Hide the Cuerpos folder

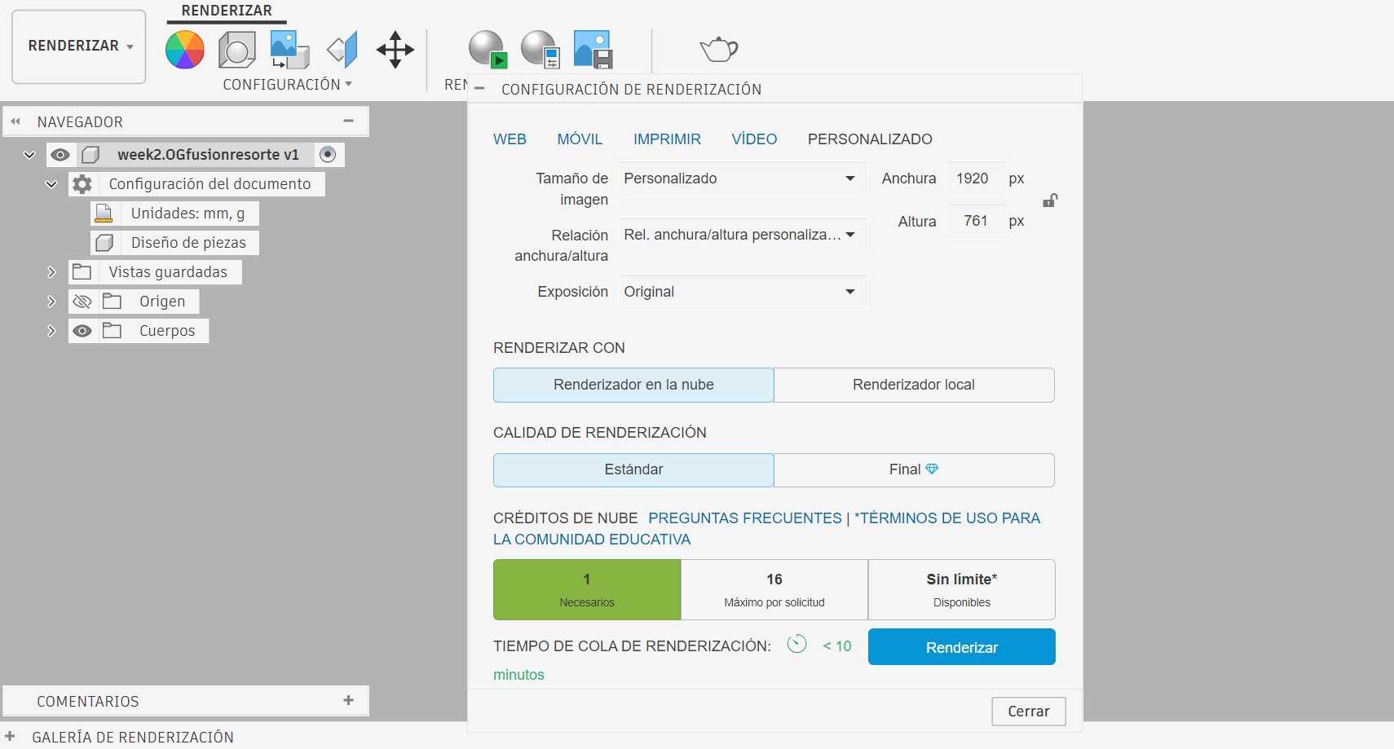click(x=82, y=331)
